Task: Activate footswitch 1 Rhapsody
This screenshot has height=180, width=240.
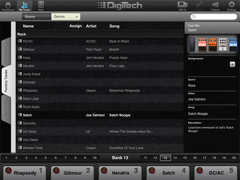Action: pyautogui.click(x=24, y=173)
